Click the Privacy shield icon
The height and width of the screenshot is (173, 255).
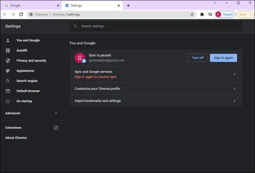(8, 60)
